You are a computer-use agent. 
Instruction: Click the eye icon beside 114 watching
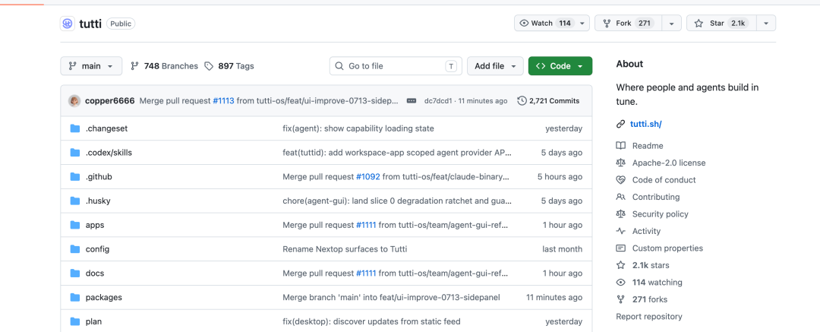pos(621,283)
